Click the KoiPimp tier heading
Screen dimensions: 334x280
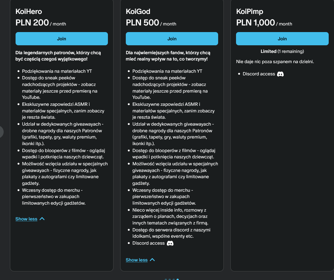250,12
